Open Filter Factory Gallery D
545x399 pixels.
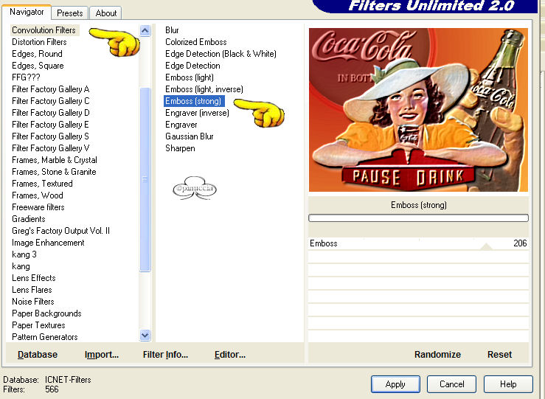[51, 113]
